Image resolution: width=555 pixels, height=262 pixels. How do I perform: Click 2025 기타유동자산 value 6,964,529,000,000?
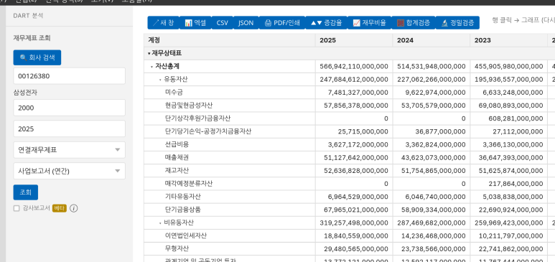358,197
